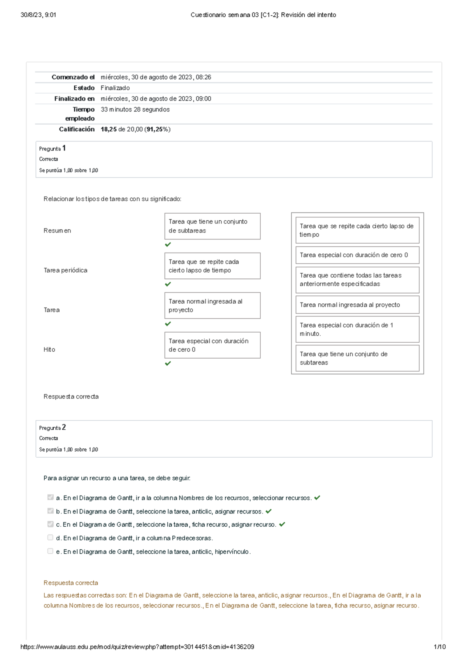Click the Hito matched answer 'duración de cero 0'
Image resolution: width=467 pixels, height=662 pixels.
tap(212, 345)
